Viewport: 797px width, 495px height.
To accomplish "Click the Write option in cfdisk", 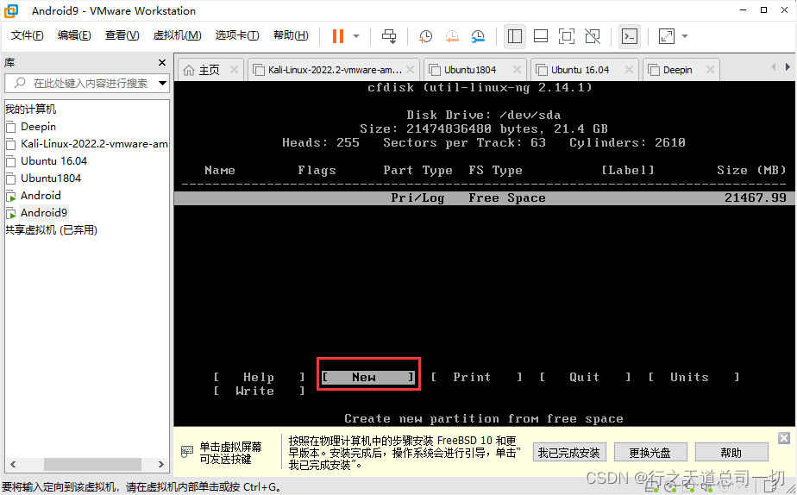I will tap(260, 391).
